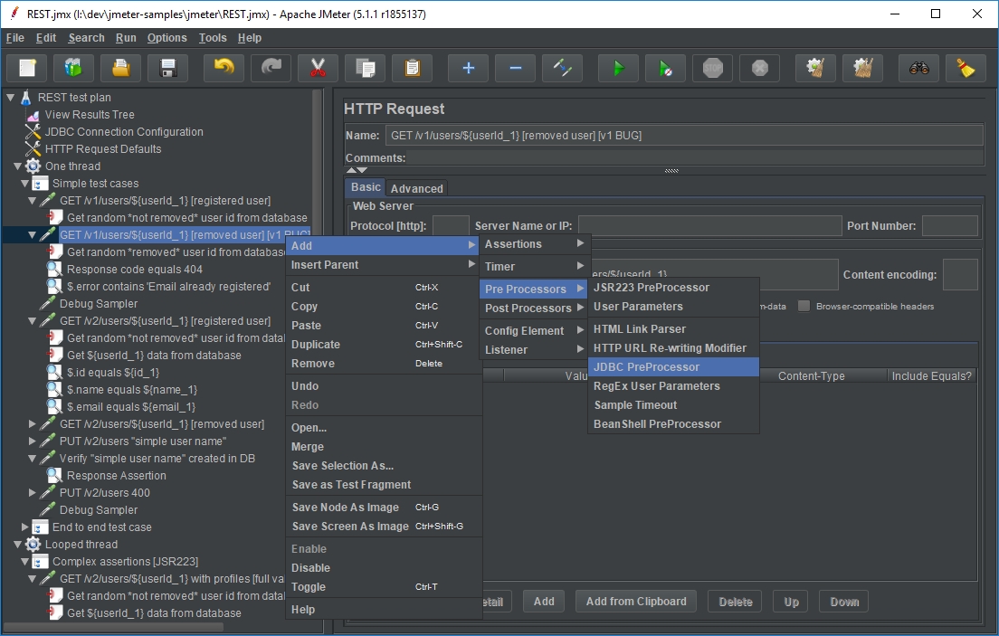Start the test with the green play icon
Screen dimensions: 999x636
[618, 68]
